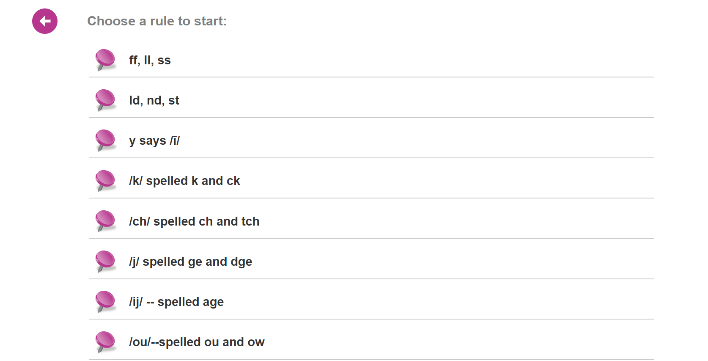Choose /ou/--spelled ou and ow rule
This screenshot has width=708, height=361.
197,342
